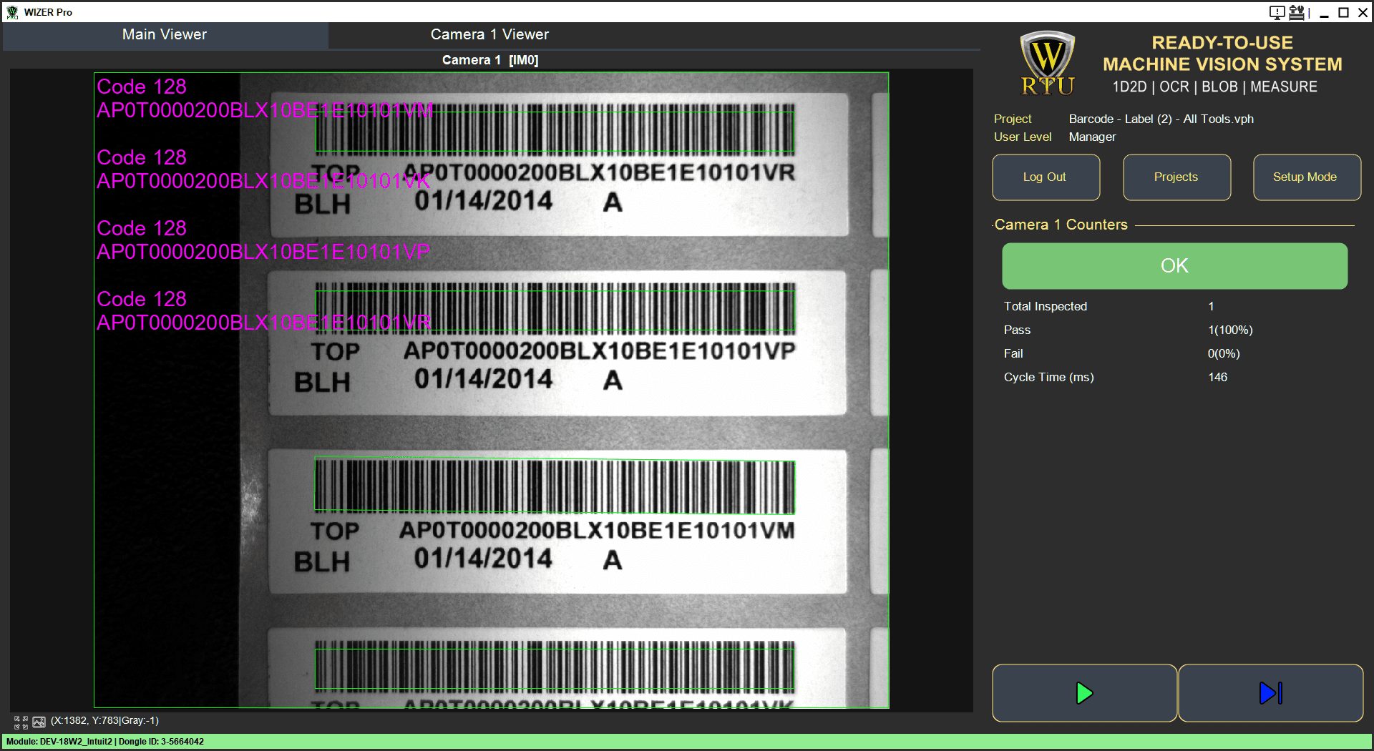
Task: Click the 'Project' field label
Action: 1013,119
